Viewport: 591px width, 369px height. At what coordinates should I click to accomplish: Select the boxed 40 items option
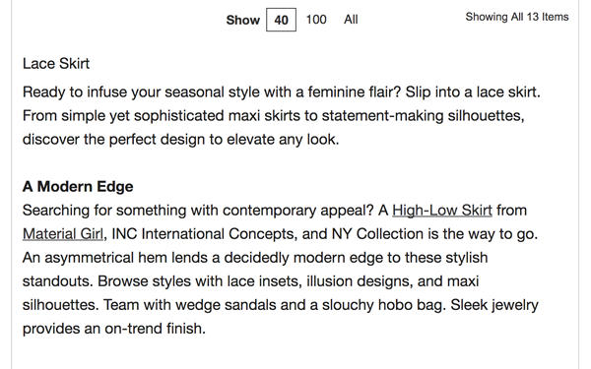pos(281,20)
